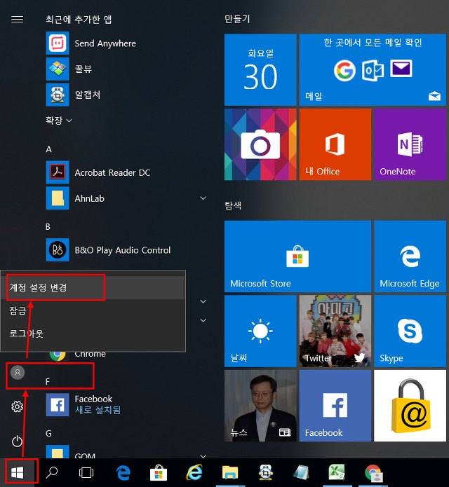Open the Camera tile
Viewport: 449px width, 487px height.
pos(260,144)
